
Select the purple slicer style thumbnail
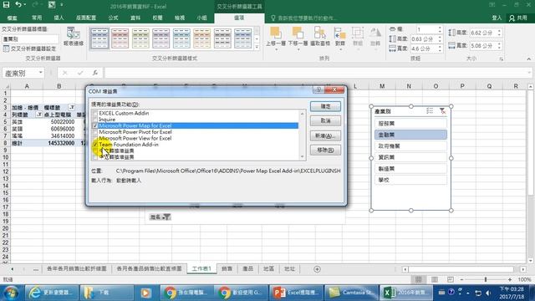[161, 38]
